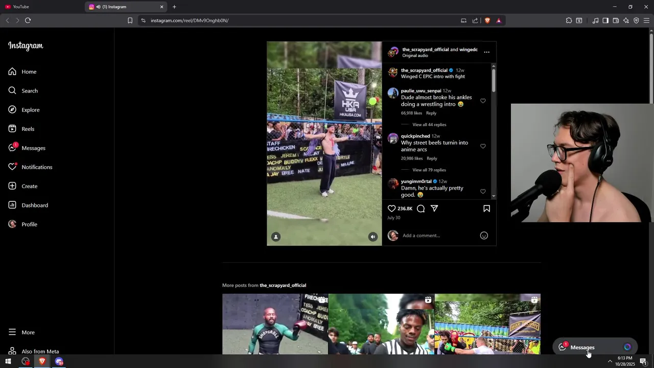Play the reel video
Viewport: 654px width, 368px height.
(324, 144)
